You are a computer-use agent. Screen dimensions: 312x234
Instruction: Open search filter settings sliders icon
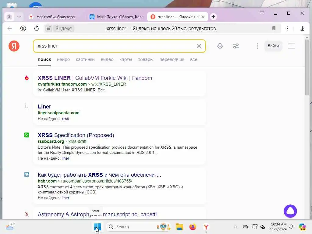[x=236, y=46]
